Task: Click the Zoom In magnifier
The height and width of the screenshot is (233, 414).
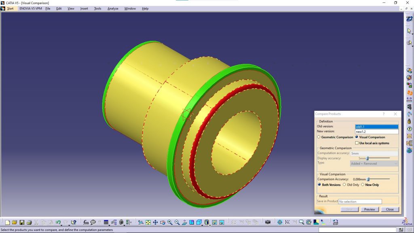Action: [170, 222]
